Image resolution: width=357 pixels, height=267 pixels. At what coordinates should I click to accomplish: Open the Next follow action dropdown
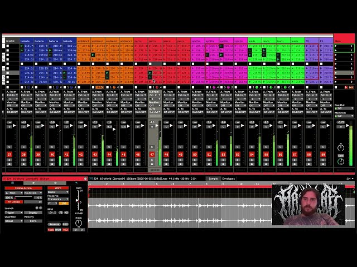(13, 193)
